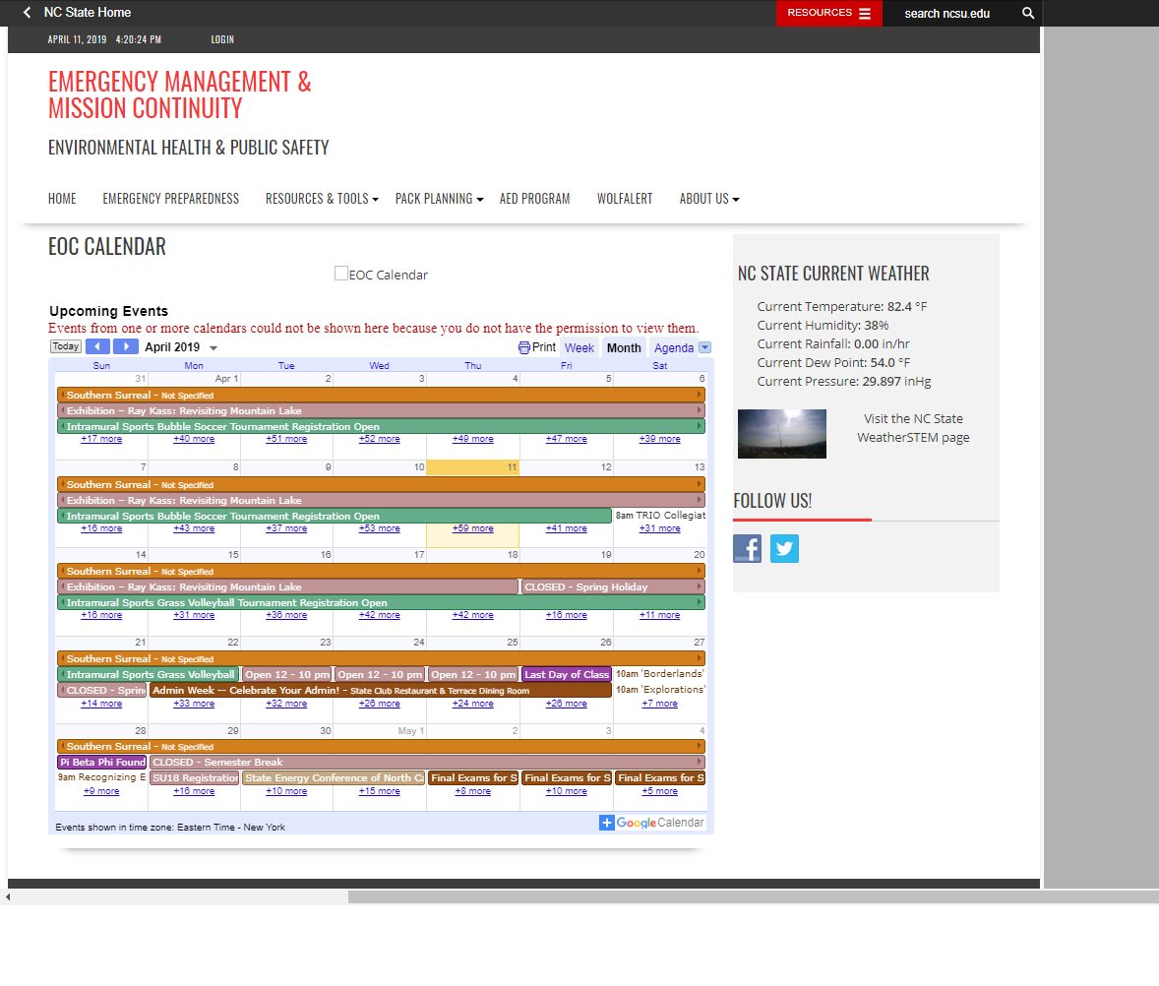This screenshot has width=1159, height=986.
Task: Click 'Current Humidity: 38%' text
Action: [x=823, y=325]
